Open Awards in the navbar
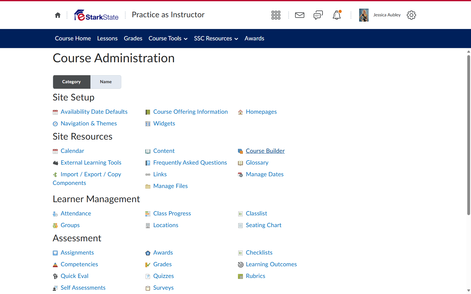Screen dimensions: 471x294 (x=254, y=39)
